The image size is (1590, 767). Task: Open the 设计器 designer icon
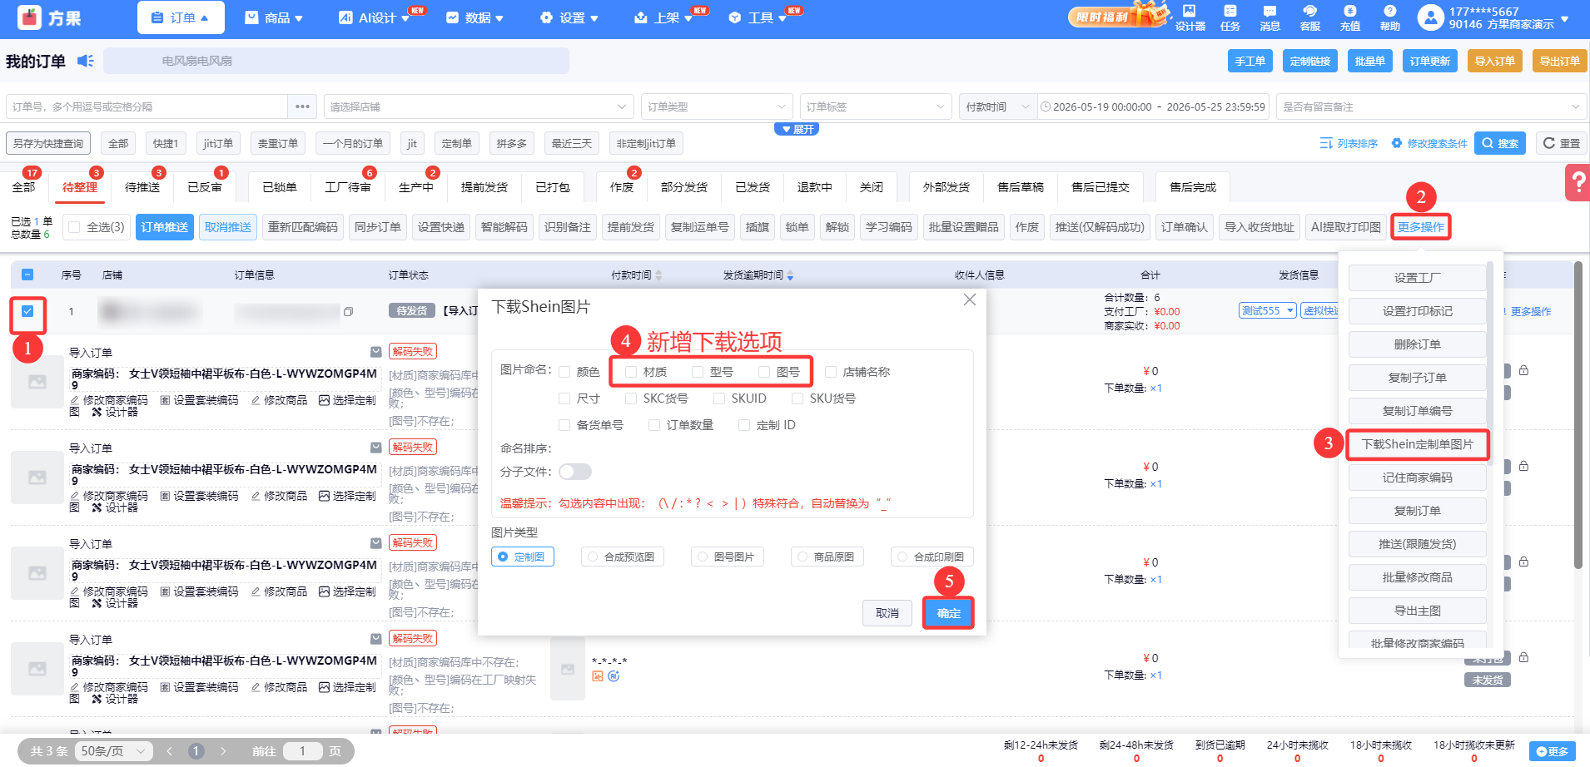click(1190, 17)
